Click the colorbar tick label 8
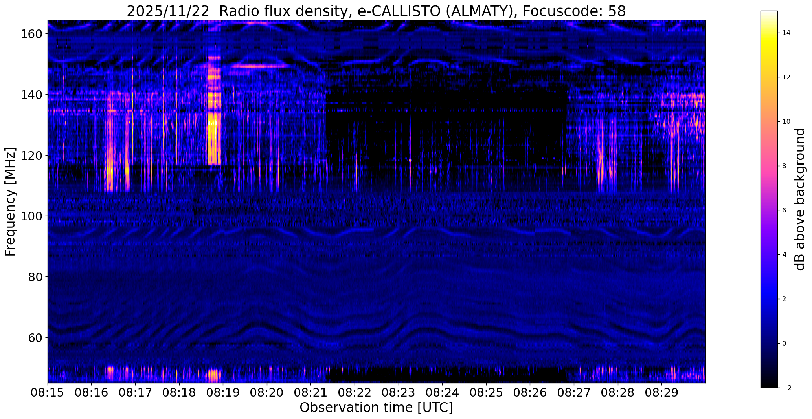Screen dimensions: 812x419 pos(784,166)
